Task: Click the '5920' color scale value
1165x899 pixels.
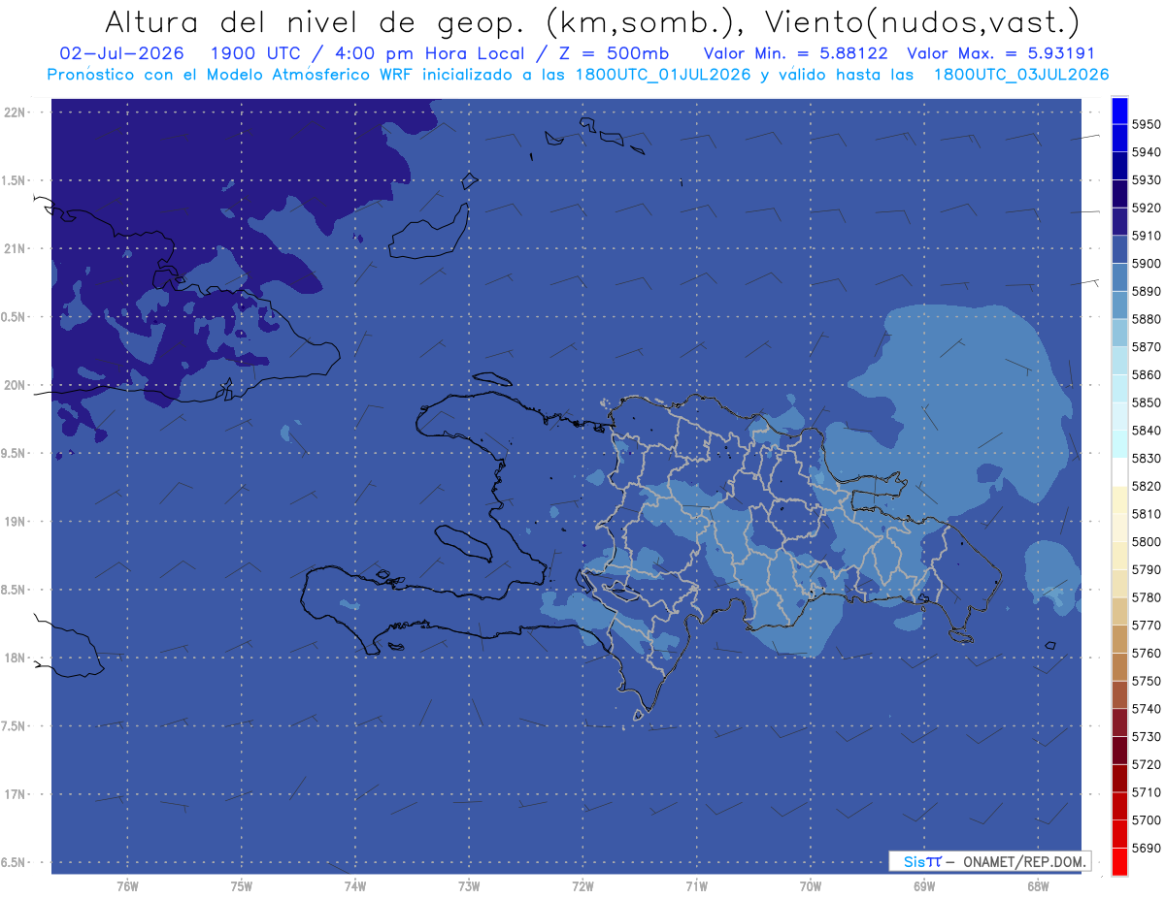Action: click(1147, 208)
